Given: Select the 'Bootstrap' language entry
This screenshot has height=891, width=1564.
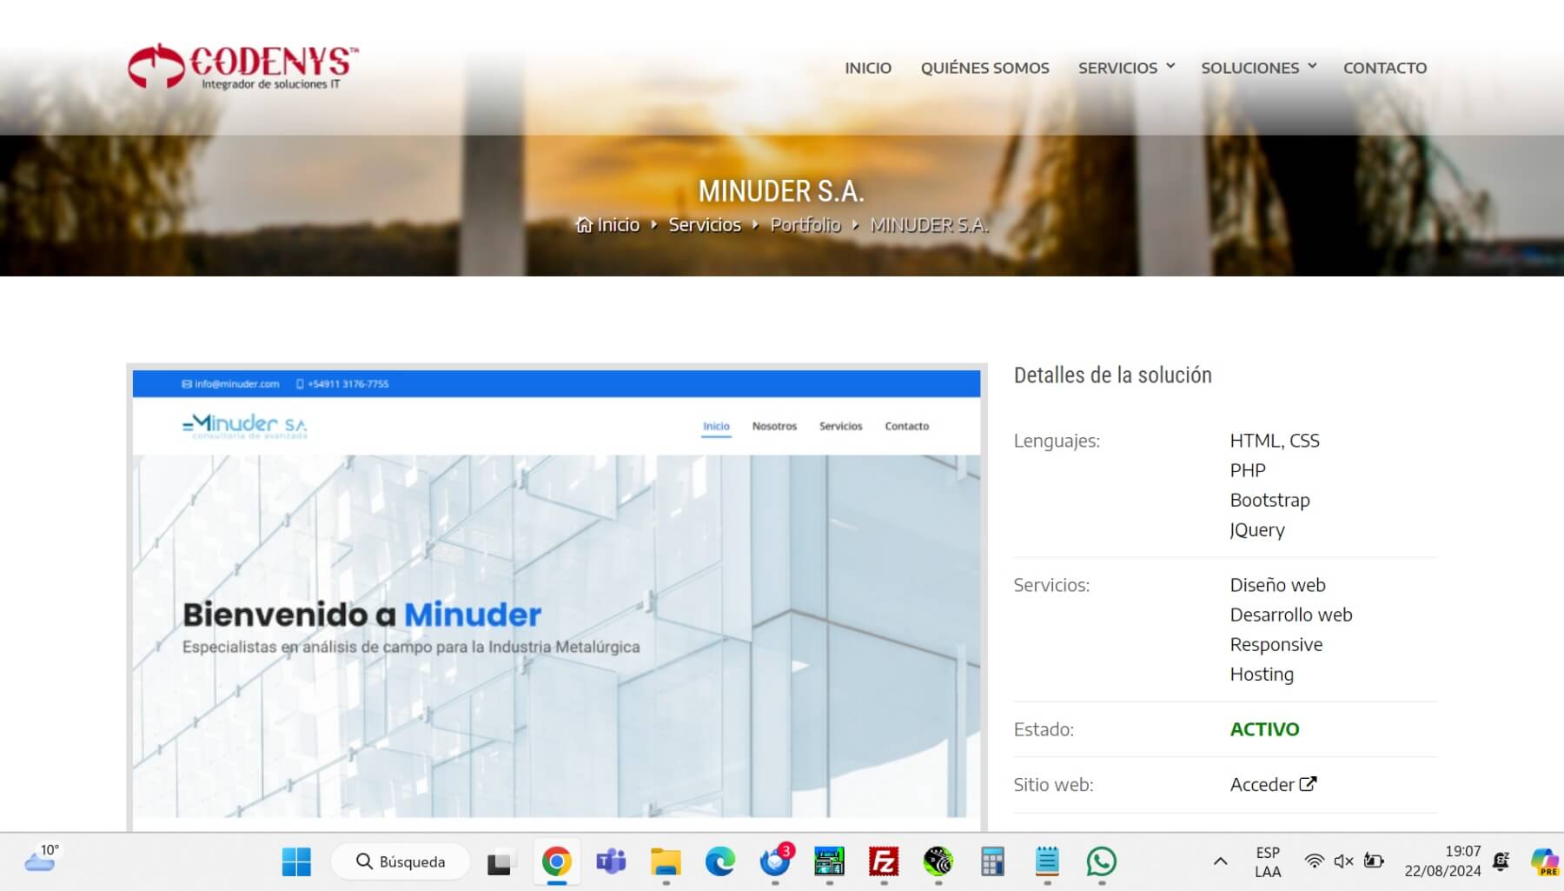Looking at the screenshot, I should pyautogui.click(x=1269, y=500).
